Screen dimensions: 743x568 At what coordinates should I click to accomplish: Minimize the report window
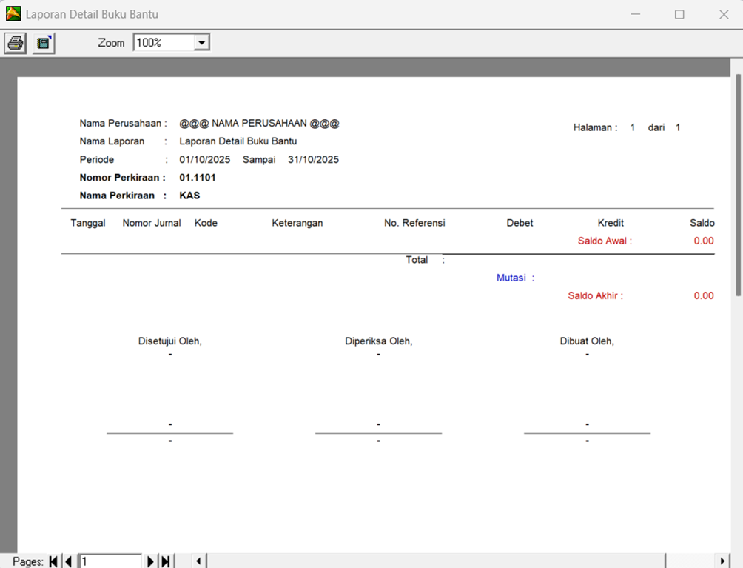point(635,14)
